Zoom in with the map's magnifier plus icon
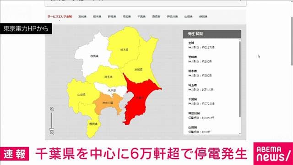 tap(52, 109)
